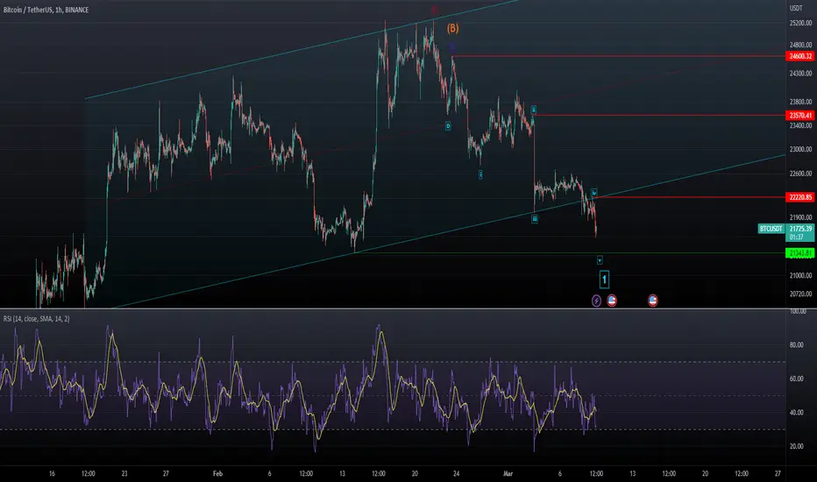Select the boxed v wave label

(x=600, y=260)
